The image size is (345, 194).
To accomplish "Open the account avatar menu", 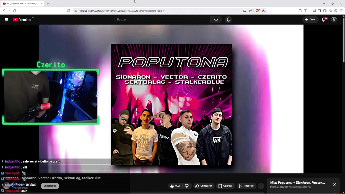I will tap(334, 19).
